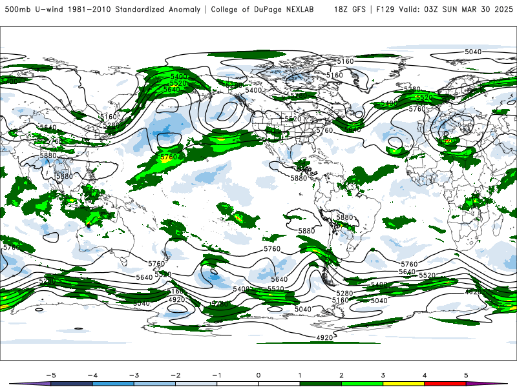Viewport: 517px width, 387px height.
Task: Click the "-3" colorbar label
Action: 134,375
